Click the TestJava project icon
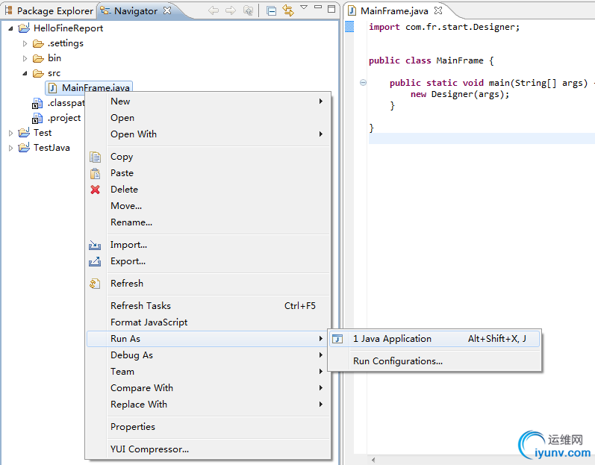Viewport: 595px width, 465px height. 24,148
